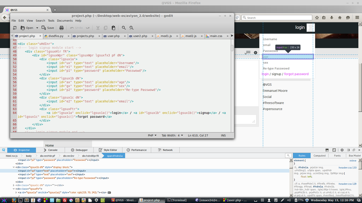Open gedit File menu
Screen dimensions: 362x203
(14, 21)
